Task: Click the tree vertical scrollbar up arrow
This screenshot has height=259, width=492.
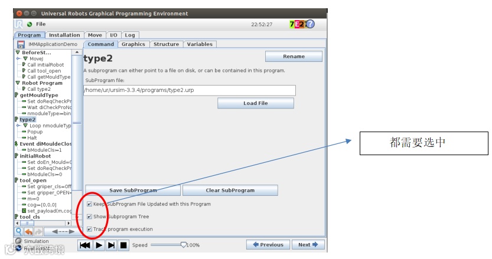Action: click(x=77, y=53)
